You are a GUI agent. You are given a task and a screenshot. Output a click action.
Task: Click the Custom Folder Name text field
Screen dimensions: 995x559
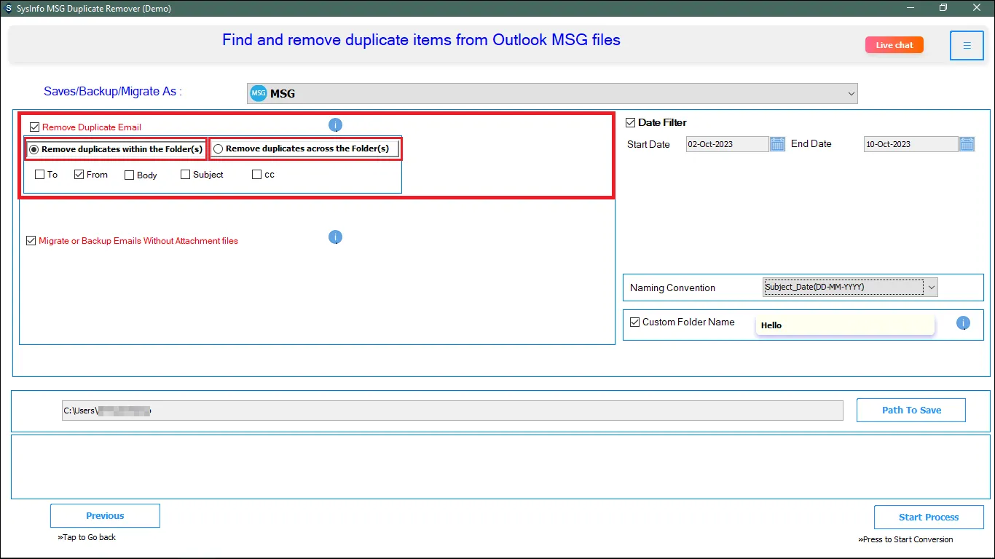845,325
